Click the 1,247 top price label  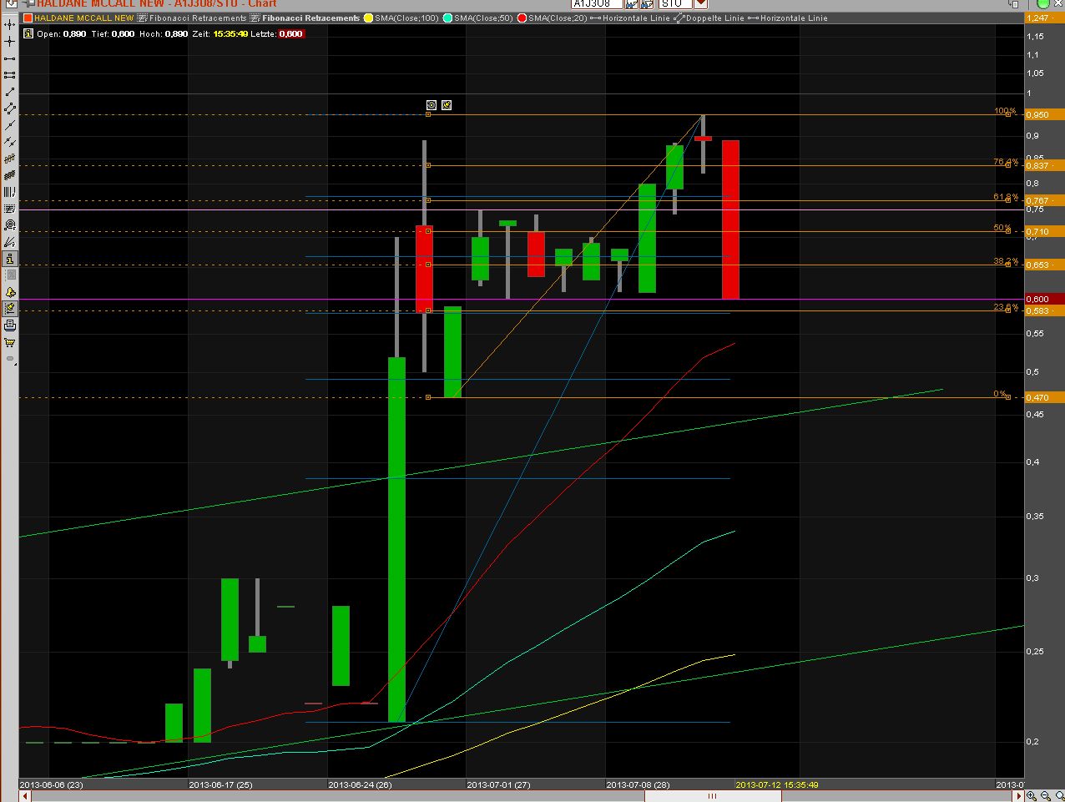point(1043,18)
